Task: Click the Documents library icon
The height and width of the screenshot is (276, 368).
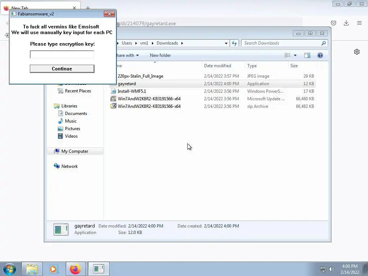Action: (x=60, y=113)
